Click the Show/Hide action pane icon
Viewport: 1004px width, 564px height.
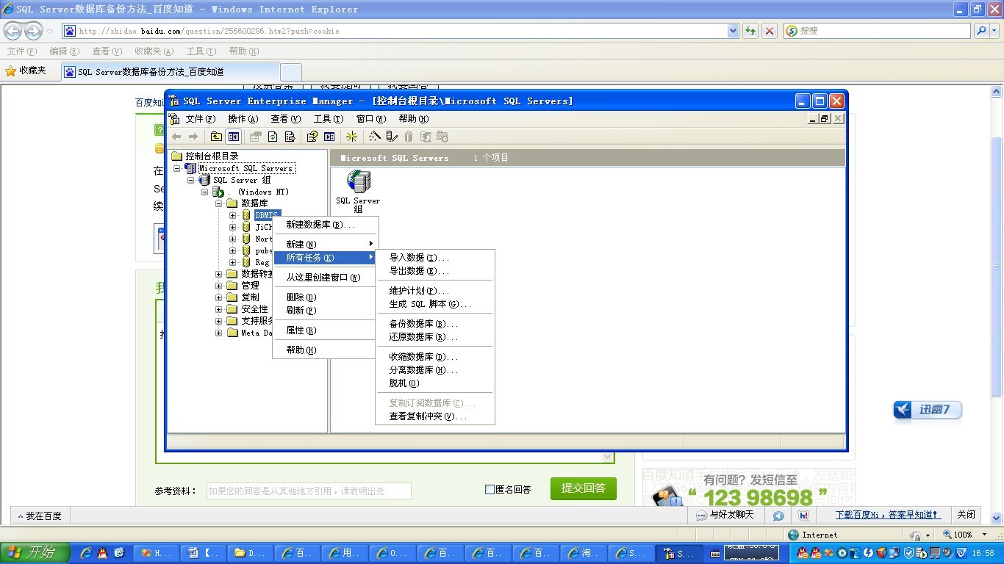pyautogui.click(x=329, y=137)
